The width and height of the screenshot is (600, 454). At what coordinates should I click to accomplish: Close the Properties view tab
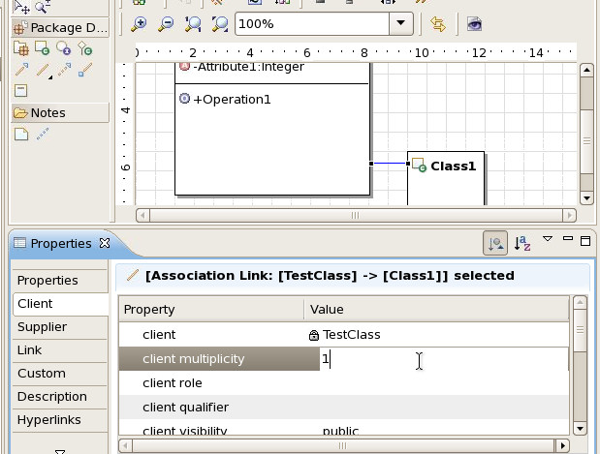point(105,244)
